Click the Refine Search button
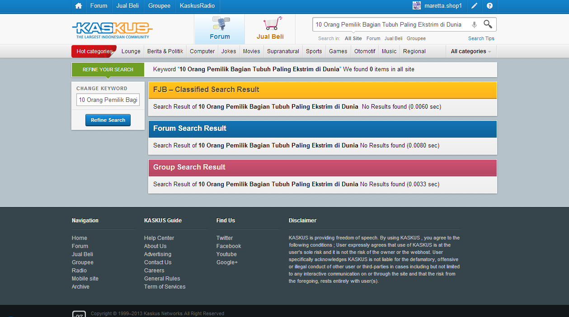This screenshot has width=569, height=317. point(108,120)
